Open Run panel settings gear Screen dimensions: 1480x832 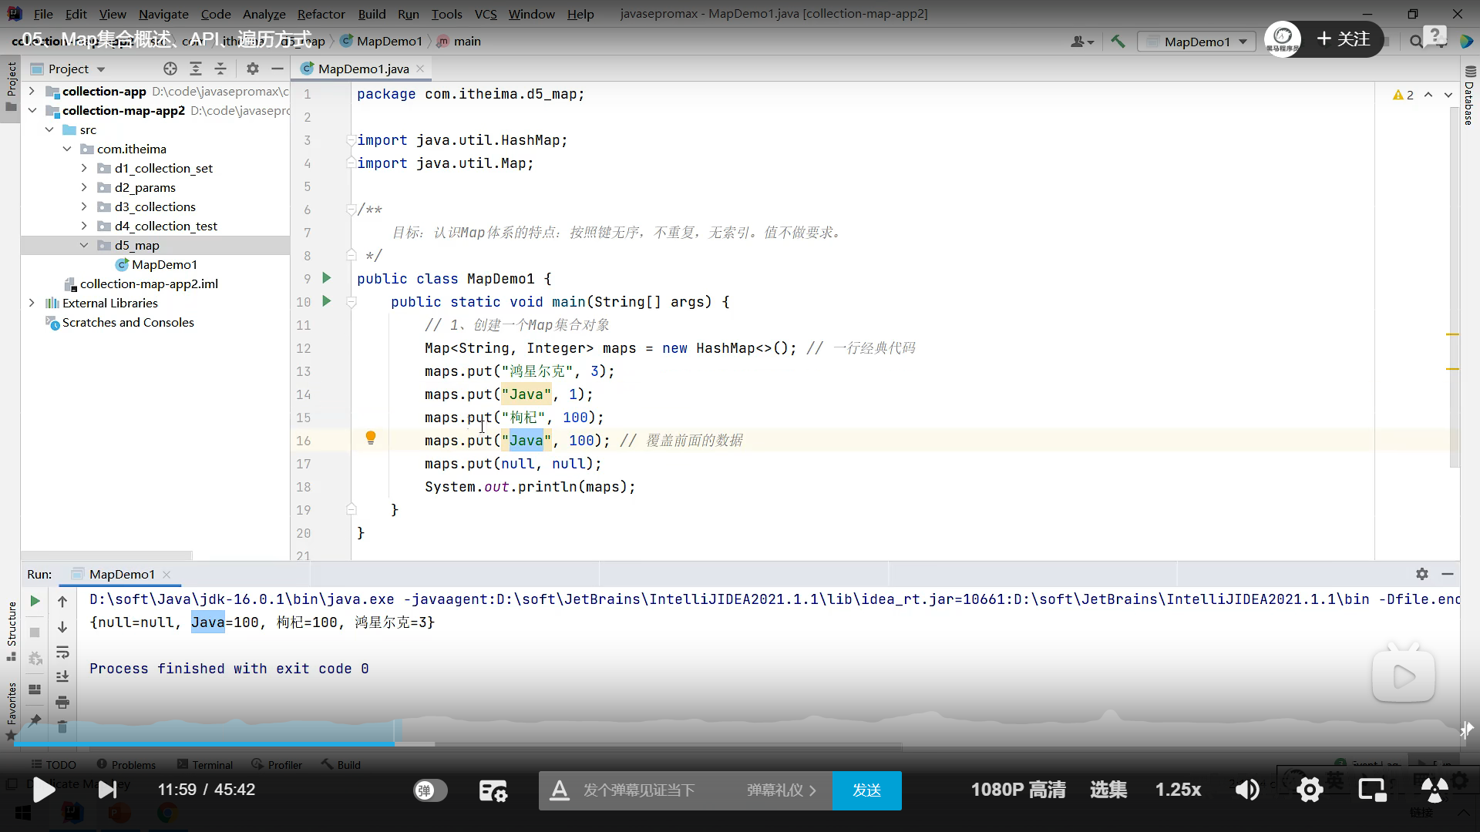click(1421, 574)
